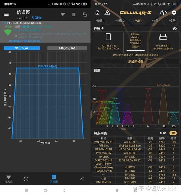
Task: Switch hotspot list to MAC view
Action: click(163, 133)
